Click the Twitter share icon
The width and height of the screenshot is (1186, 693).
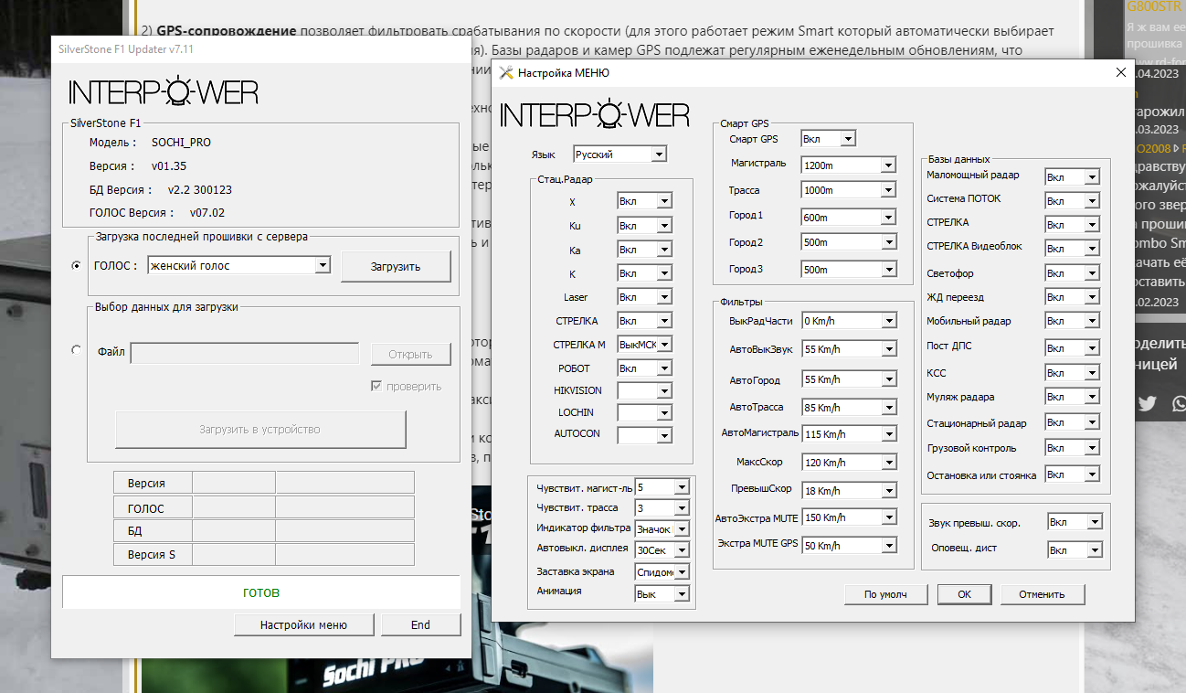pos(1147,403)
